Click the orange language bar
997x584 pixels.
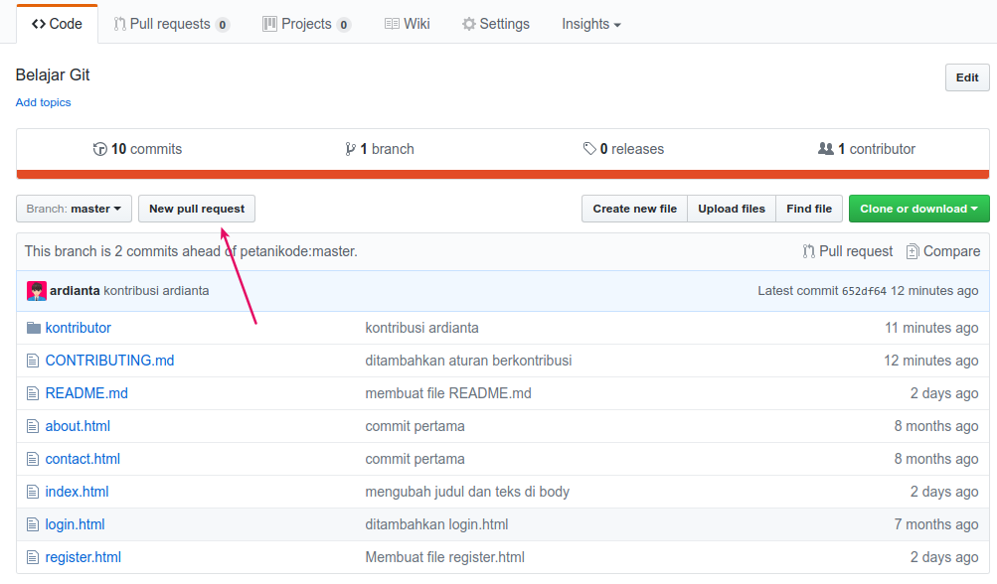click(x=498, y=171)
